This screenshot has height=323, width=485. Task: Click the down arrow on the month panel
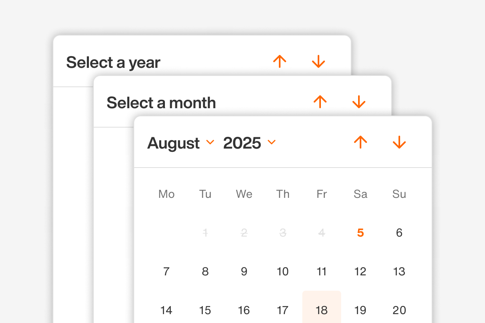coord(359,102)
